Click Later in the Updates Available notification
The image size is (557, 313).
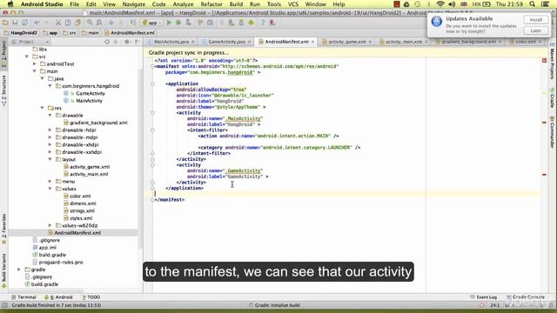coord(536,31)
